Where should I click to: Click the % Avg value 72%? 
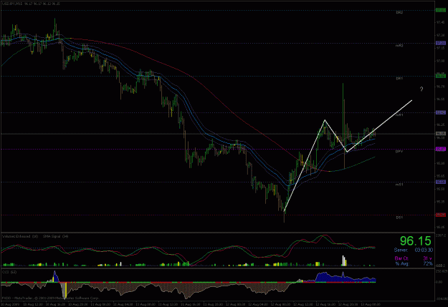coord(428,263)
